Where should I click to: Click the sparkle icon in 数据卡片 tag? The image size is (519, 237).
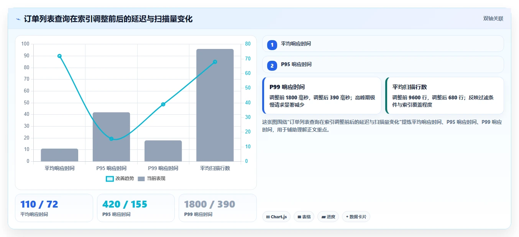(x=347, y=217)
